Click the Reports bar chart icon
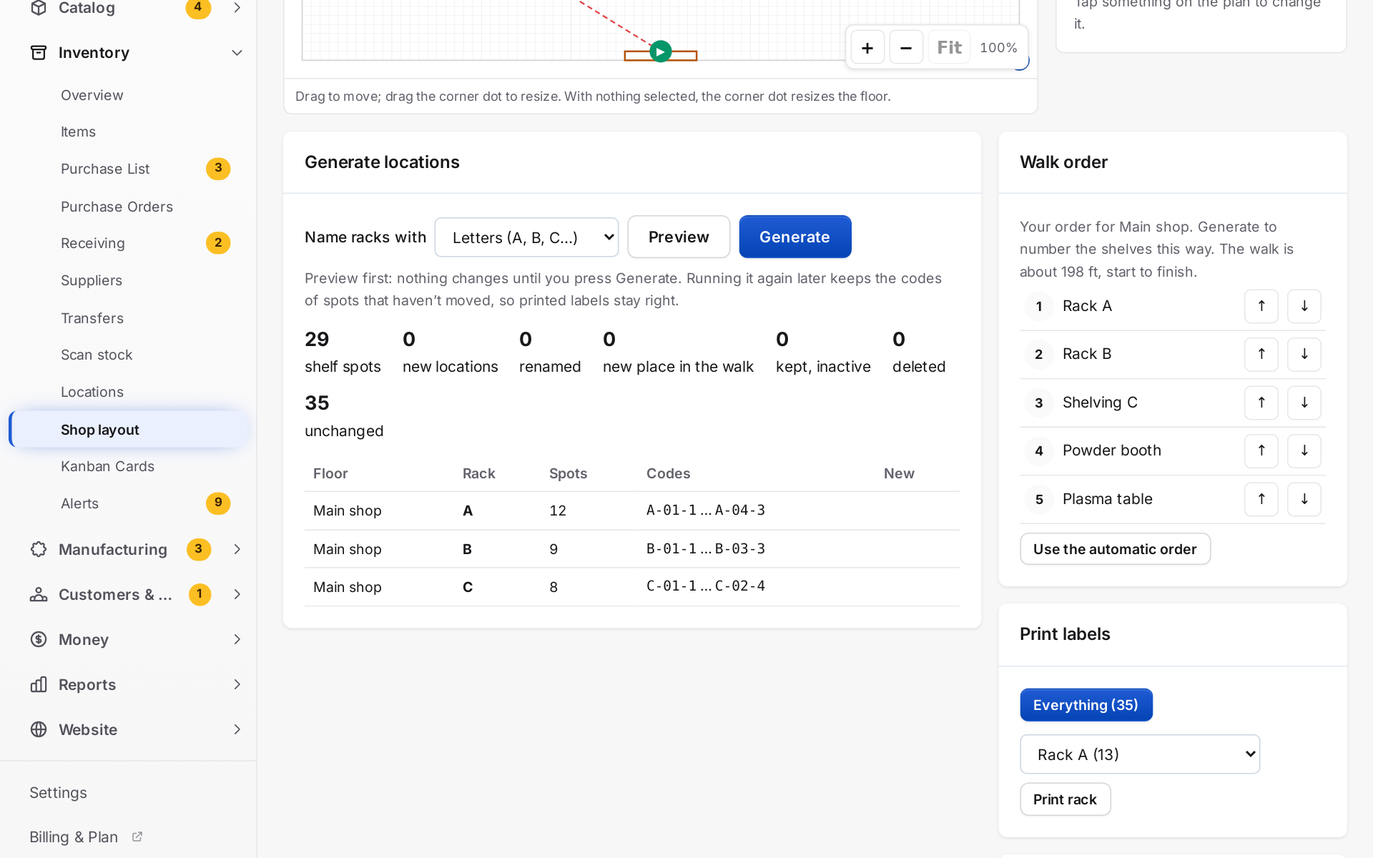Viewport: 1373px width, 858px height. click(x=39, y=684)
